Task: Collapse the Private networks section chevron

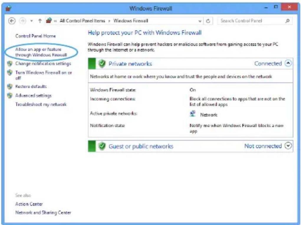Action: (288, 63)
